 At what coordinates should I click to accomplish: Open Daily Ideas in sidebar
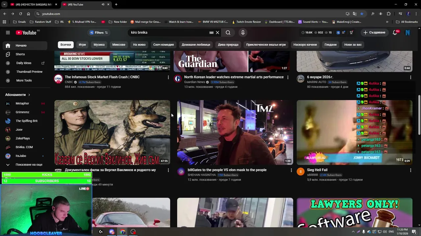point(25,63)
